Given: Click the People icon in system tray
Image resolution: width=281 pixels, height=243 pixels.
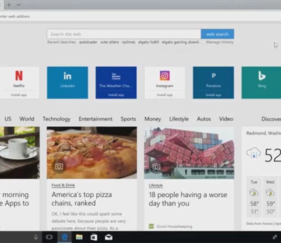Looking at the screenshot, I should coord(275,237).
